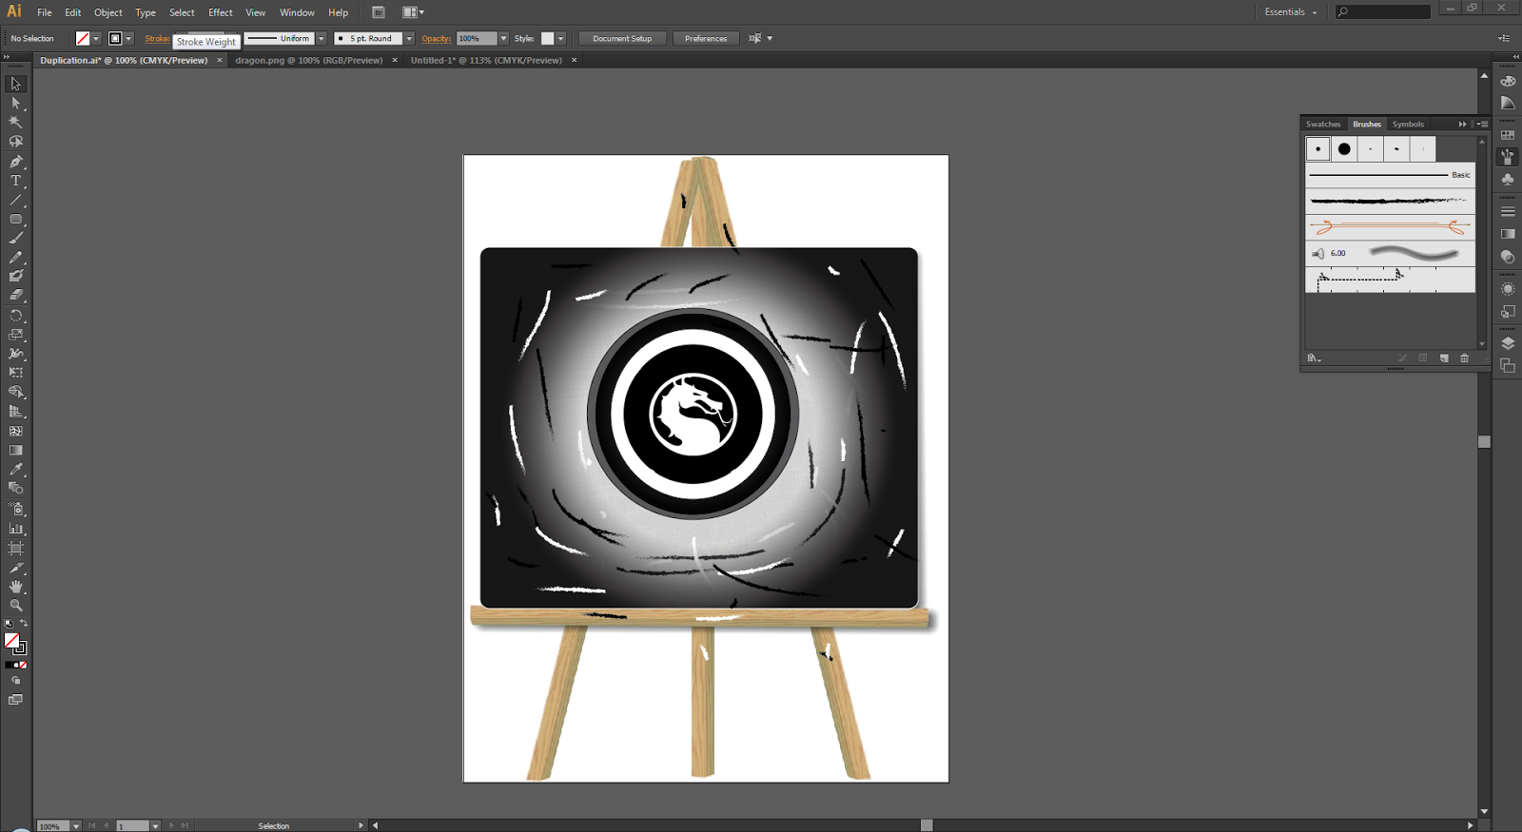Open the stroke color dropdown arrow
1522x832 pixels.
(x=128, y=39)
